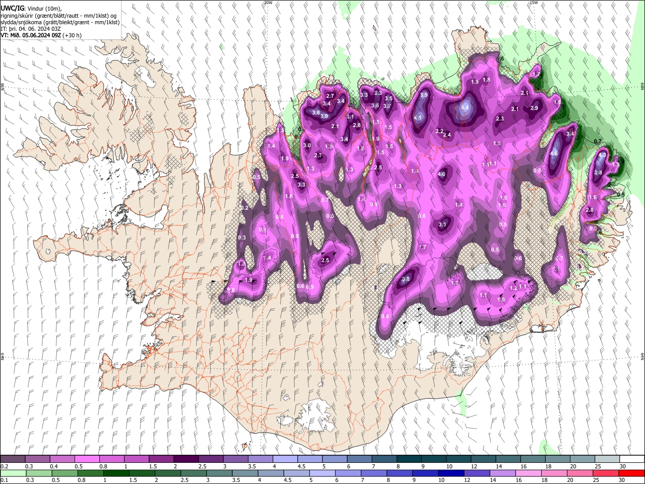
Task: Select the '4.1' value on the map
Action: click(418, 118)
